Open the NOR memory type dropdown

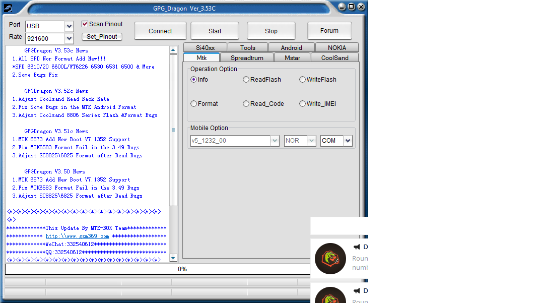coord(311,141)
